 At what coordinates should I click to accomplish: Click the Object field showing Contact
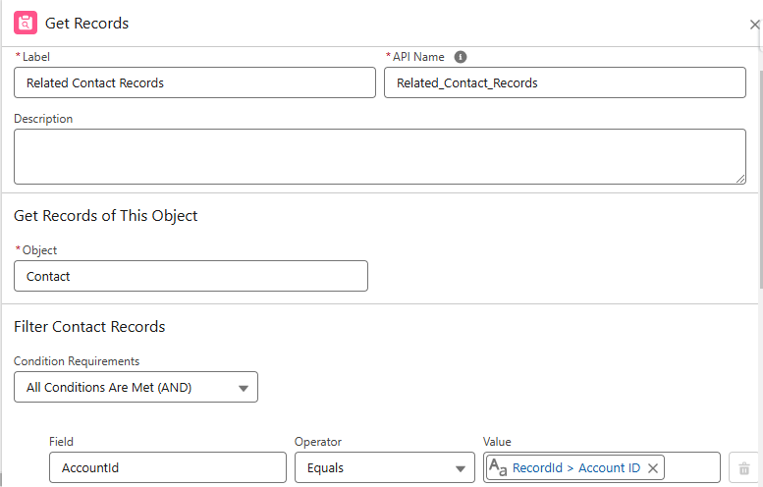[x=191, y=276]
